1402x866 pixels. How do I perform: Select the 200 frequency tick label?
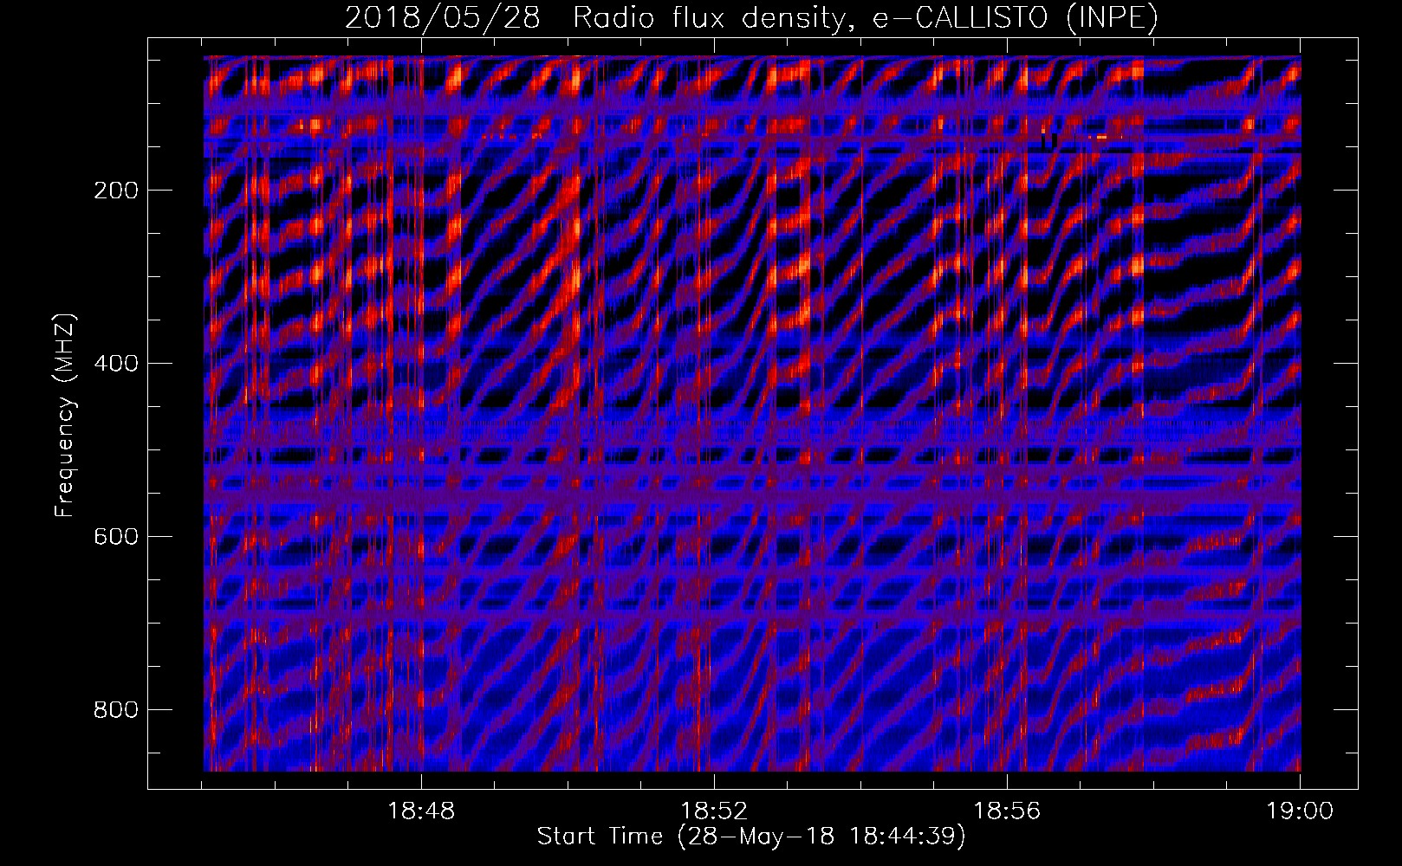115,191
